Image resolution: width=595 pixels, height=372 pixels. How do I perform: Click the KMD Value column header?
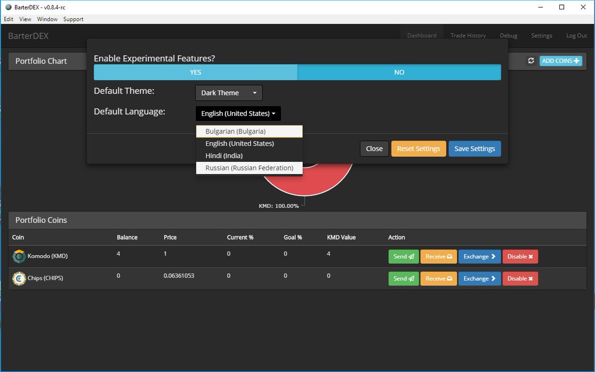(x=341, y=238)
